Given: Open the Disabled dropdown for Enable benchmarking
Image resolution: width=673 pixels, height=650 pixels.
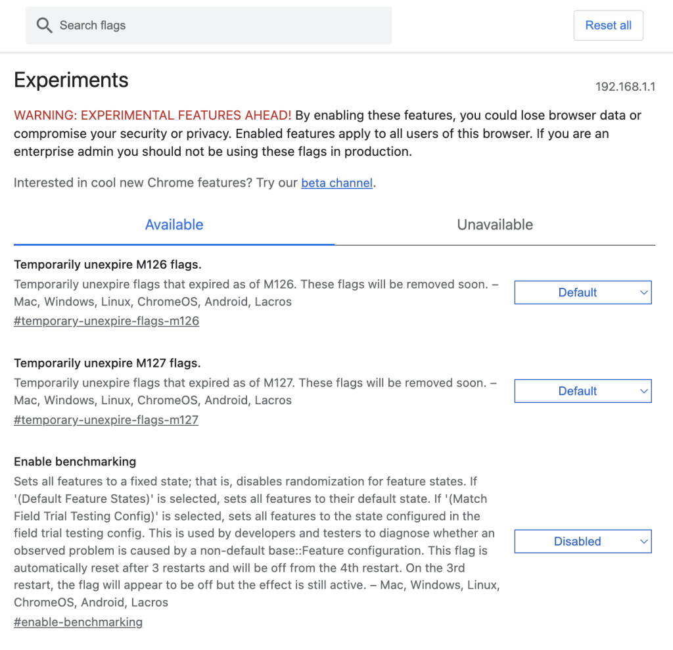Looking at the screenshot, I should pos(582,541).
